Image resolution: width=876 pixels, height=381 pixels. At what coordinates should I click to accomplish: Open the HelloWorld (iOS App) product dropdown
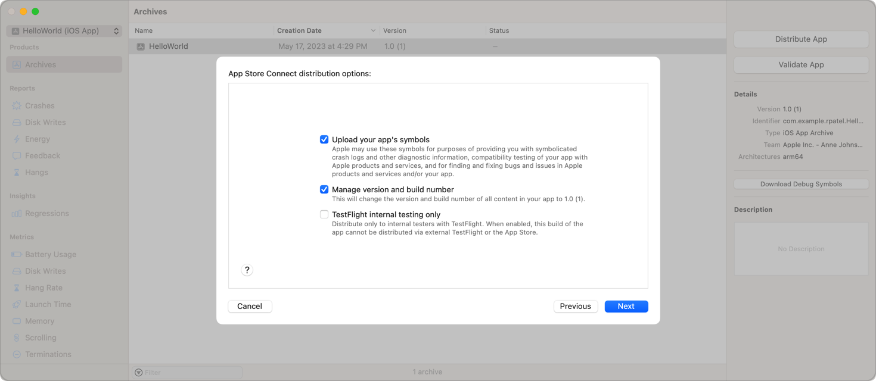pos(66,31)
